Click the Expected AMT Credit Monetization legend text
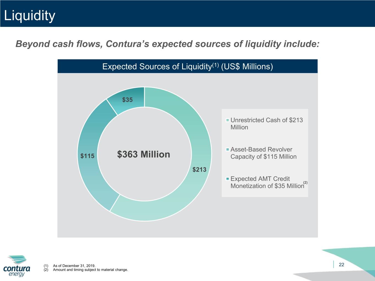375x281 pixels. coord(267,182)
